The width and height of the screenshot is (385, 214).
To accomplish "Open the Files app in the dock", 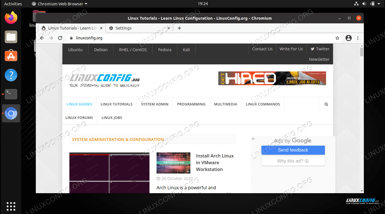I will pyautogui.click(x=11, y=37).
